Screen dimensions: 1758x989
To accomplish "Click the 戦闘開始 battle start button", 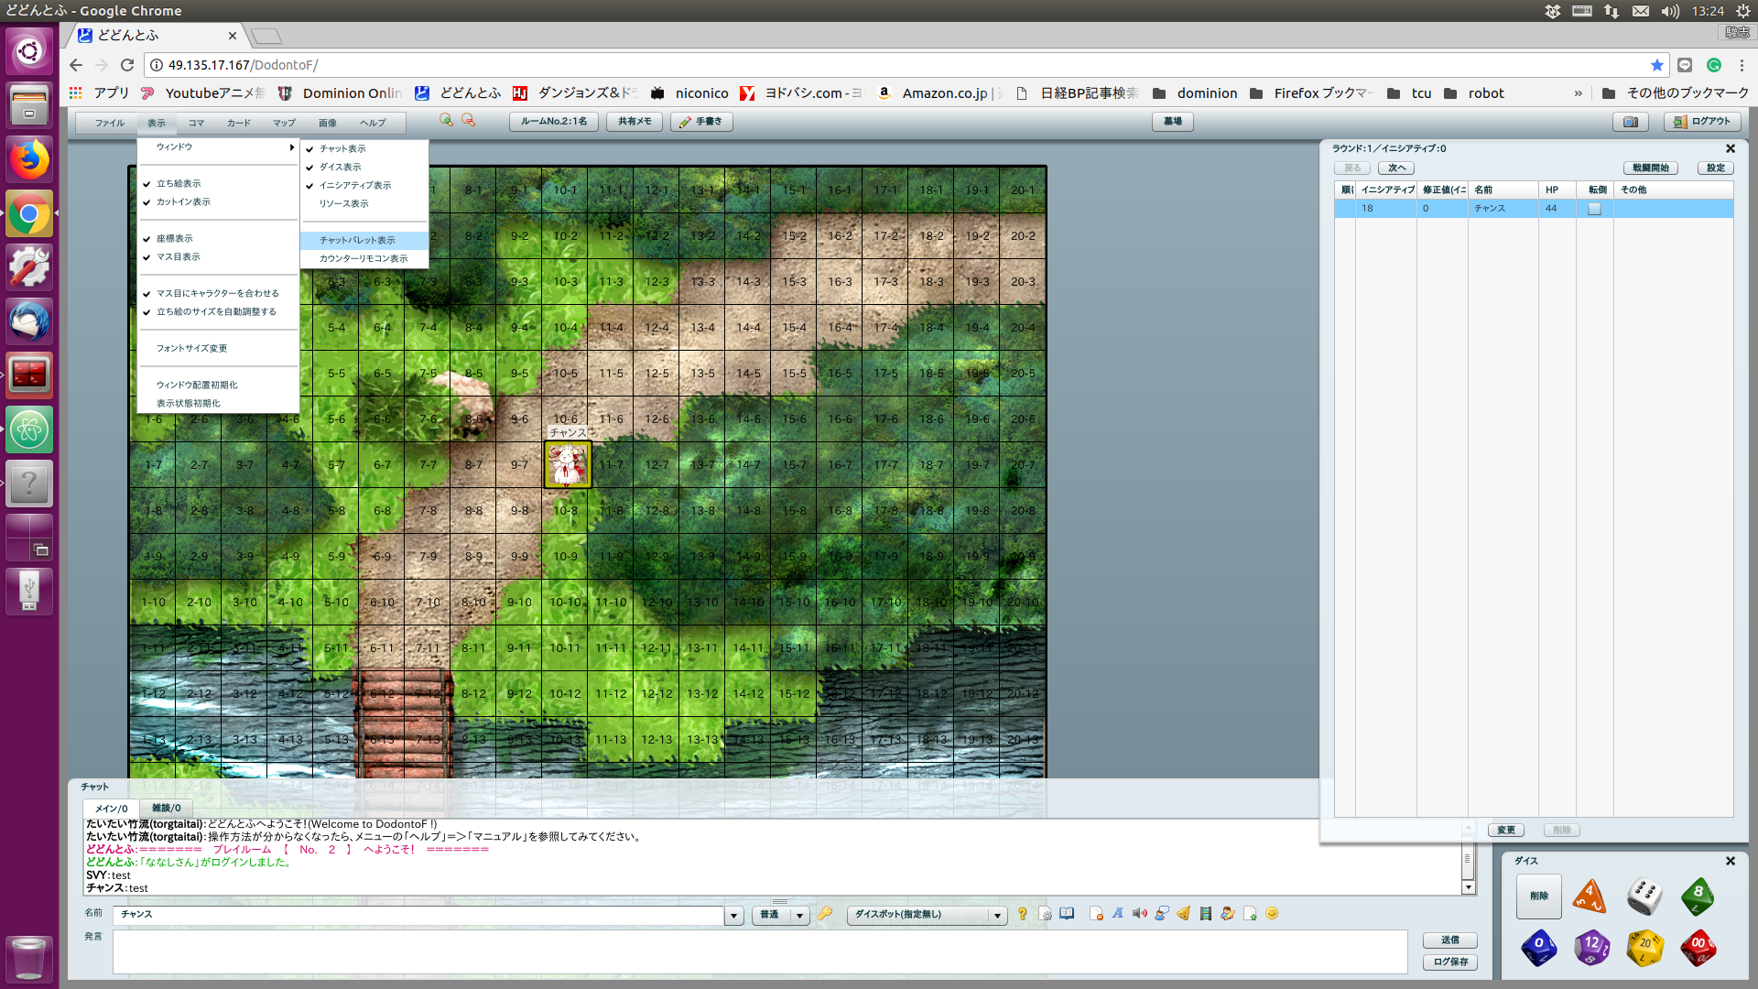I will 1650,168.
